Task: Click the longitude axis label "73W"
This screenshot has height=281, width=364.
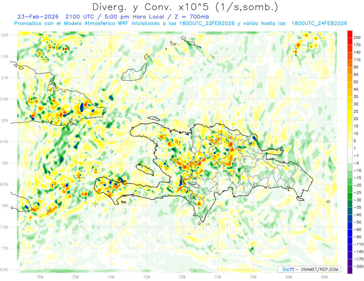Action: 147,277
